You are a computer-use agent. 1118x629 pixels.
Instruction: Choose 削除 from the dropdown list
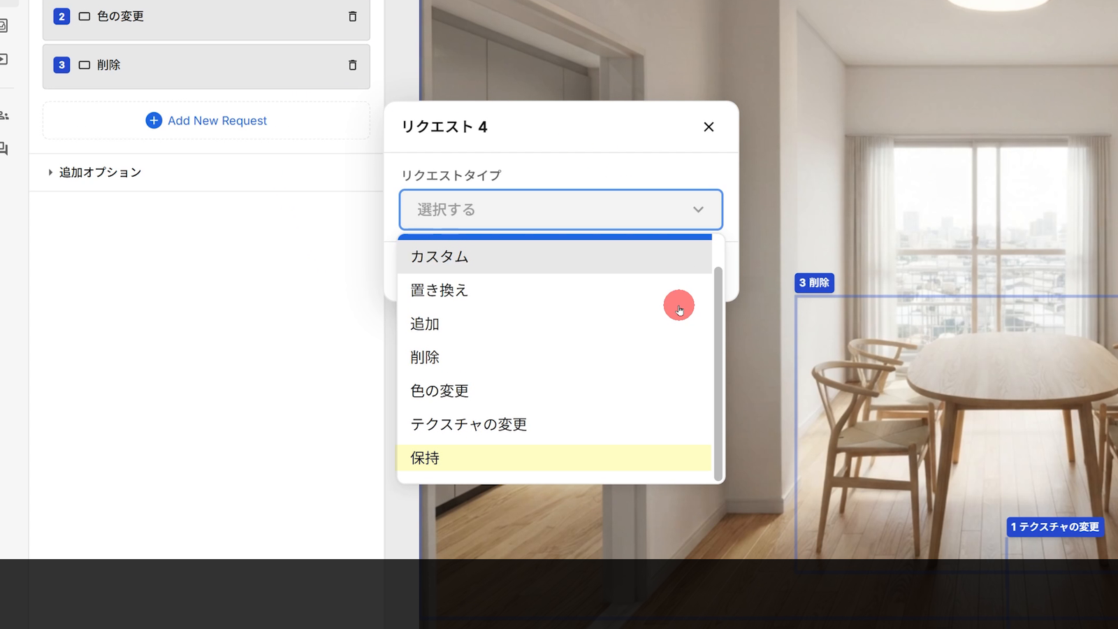554,357
